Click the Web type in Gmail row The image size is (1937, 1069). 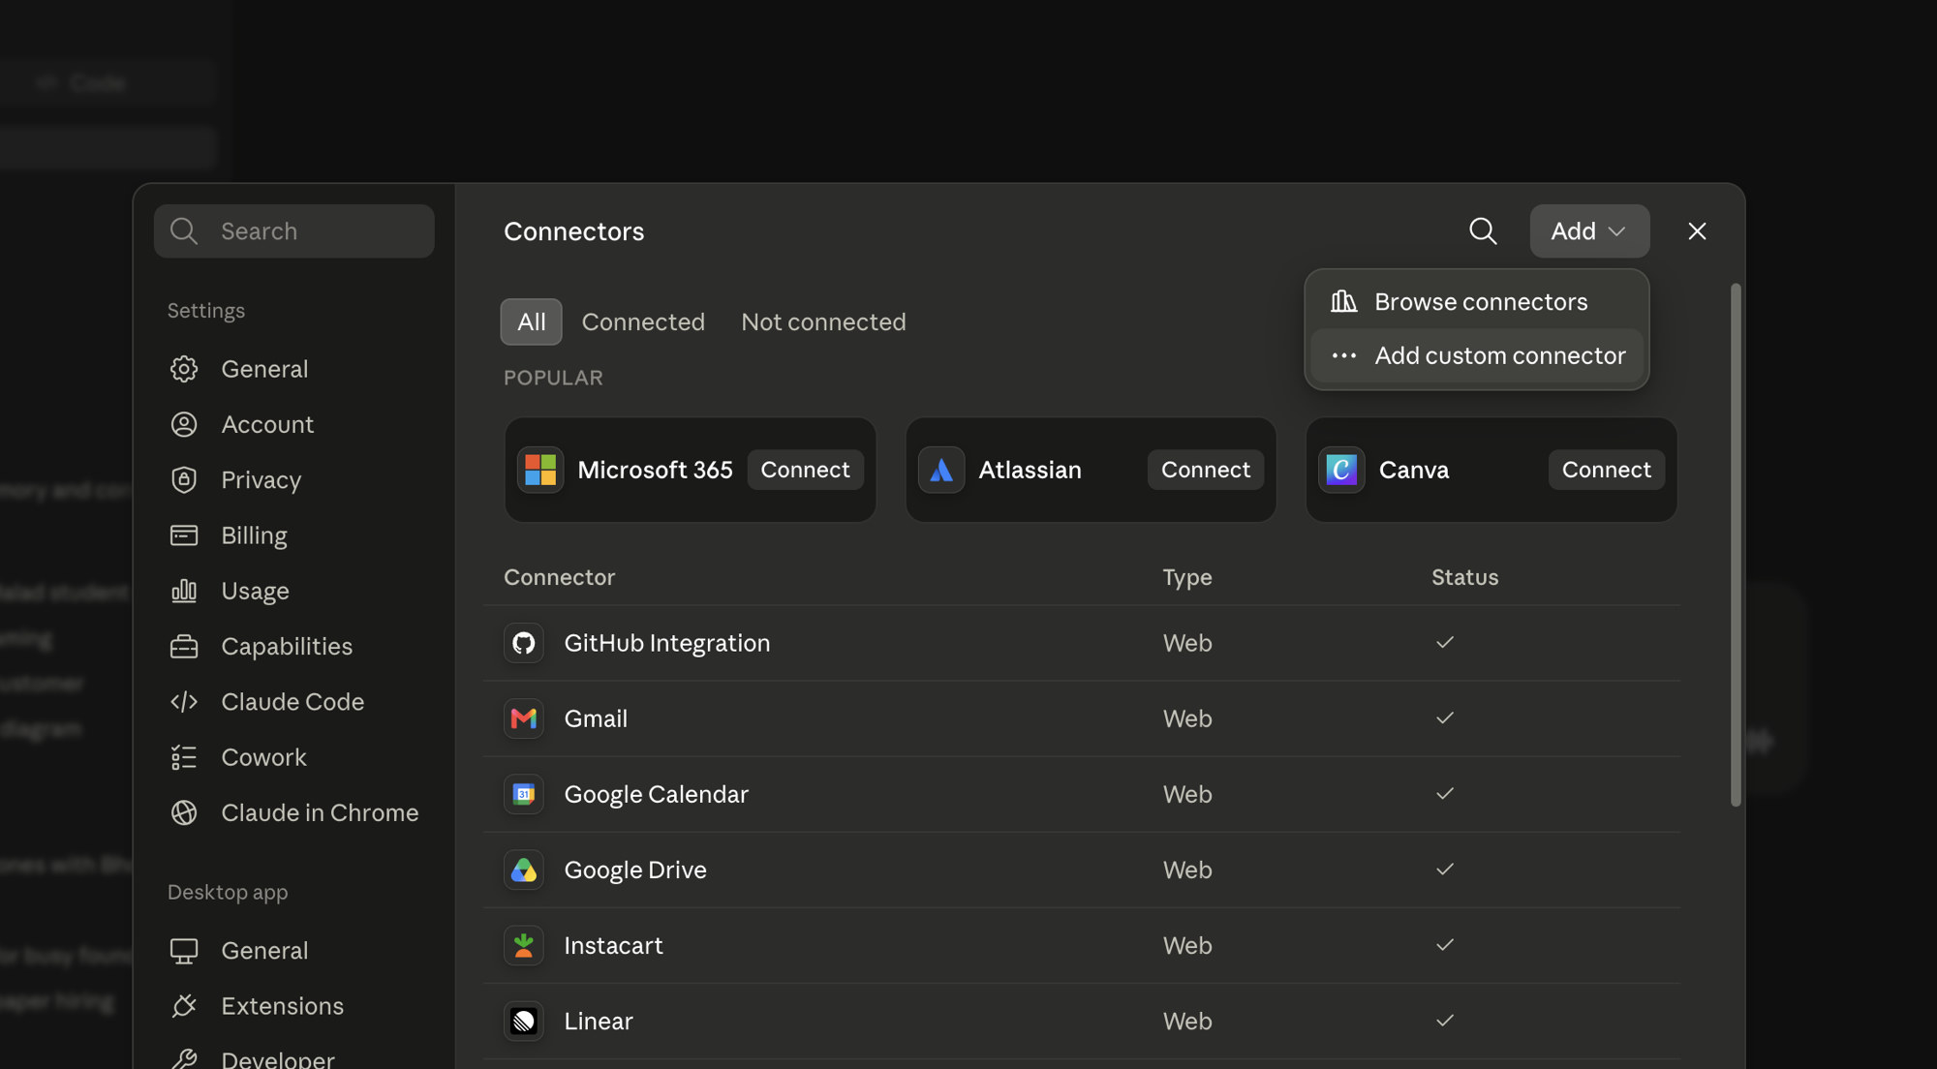click(x=1187, y=718)
